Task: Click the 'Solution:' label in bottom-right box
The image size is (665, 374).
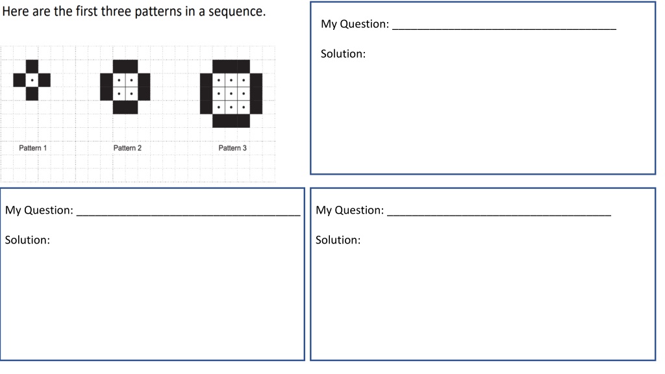Action: pos(338,240)
